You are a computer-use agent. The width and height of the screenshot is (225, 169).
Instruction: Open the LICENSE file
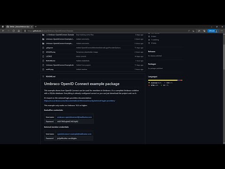tap(49, 56)
